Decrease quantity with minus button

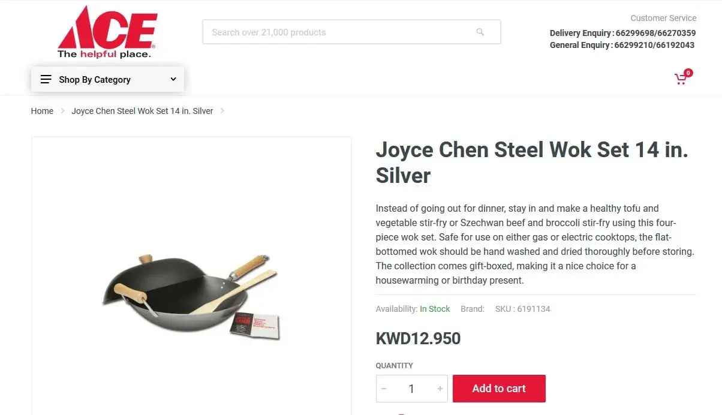coord(384,389)
